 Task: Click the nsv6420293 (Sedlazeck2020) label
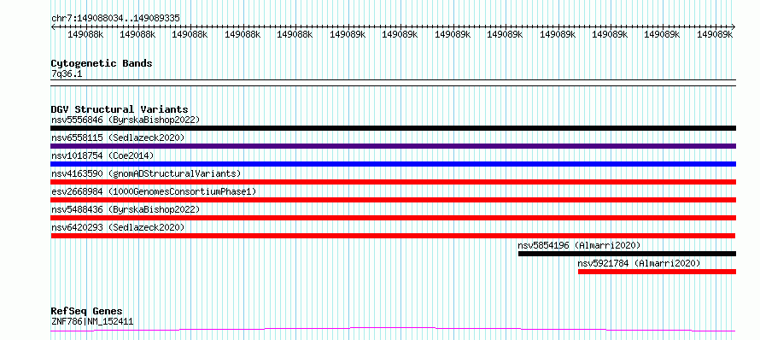click(118, 227)
